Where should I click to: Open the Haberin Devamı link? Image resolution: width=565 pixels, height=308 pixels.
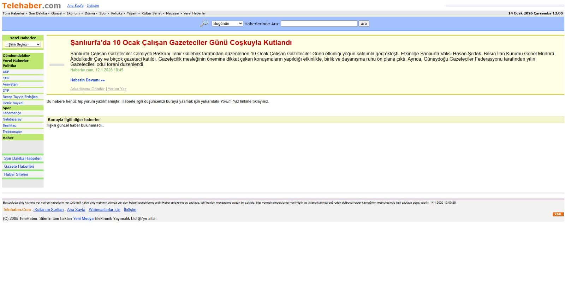point(88,80)
